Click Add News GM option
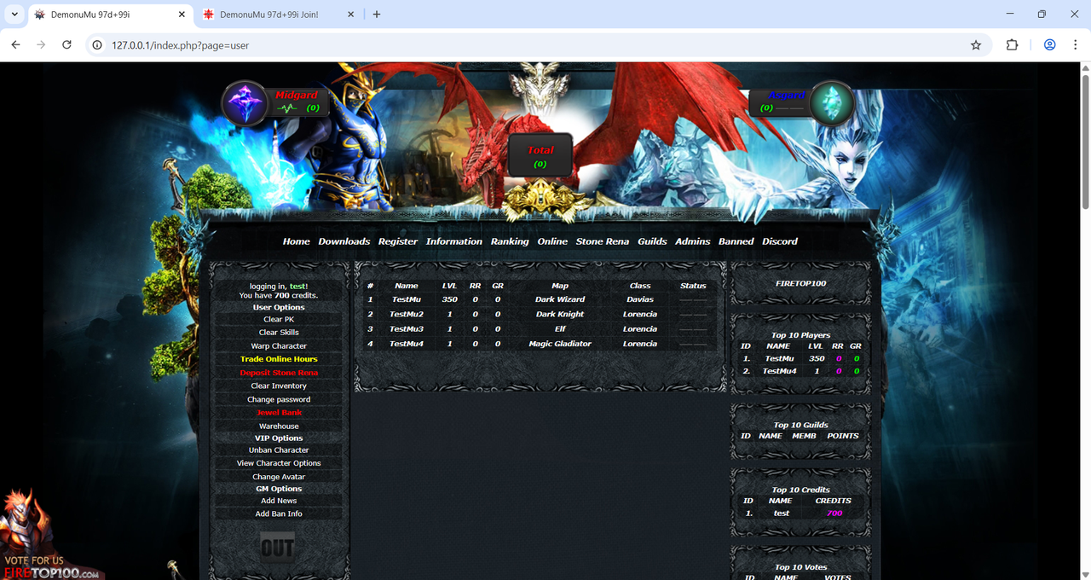This screenshot has width=1091, height=580. click(x=279, y=502)
